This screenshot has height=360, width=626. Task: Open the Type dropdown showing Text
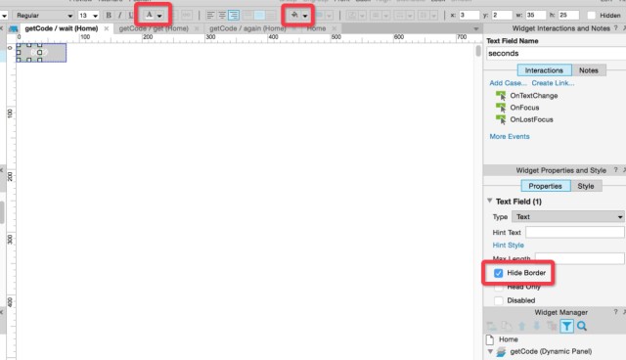pos(567,217)
